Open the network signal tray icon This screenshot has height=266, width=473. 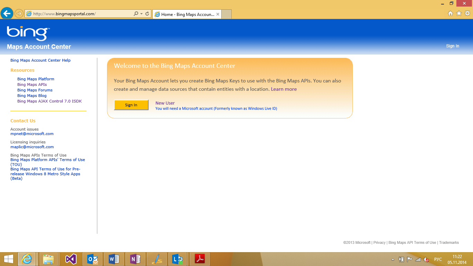click(x=418, y=259)
